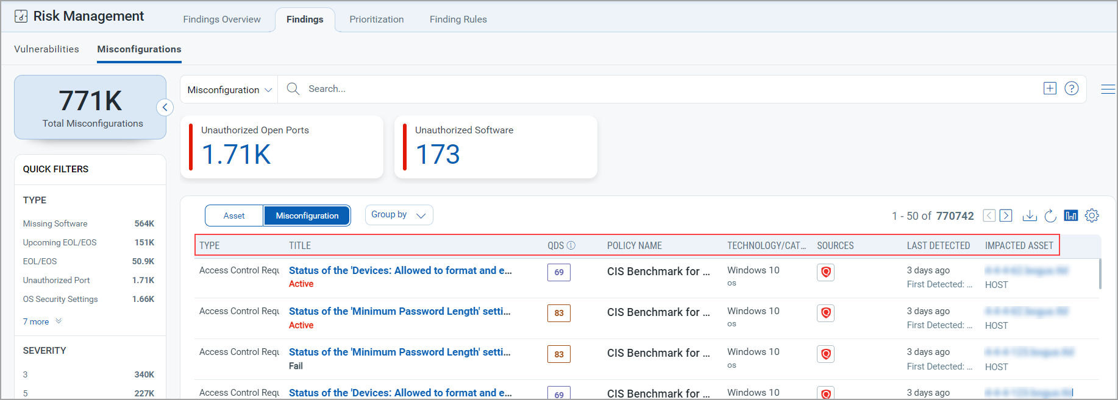The image size is (1118, 400).
Task: Click the QDS info icon
Action: tap(571, 245)
